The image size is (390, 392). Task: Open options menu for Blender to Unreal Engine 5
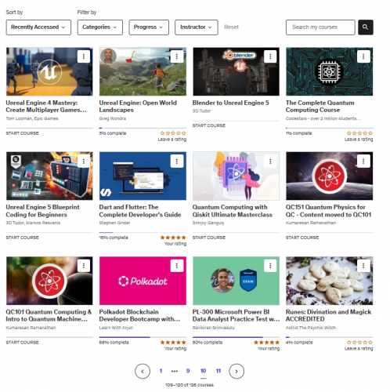point(270,56)
